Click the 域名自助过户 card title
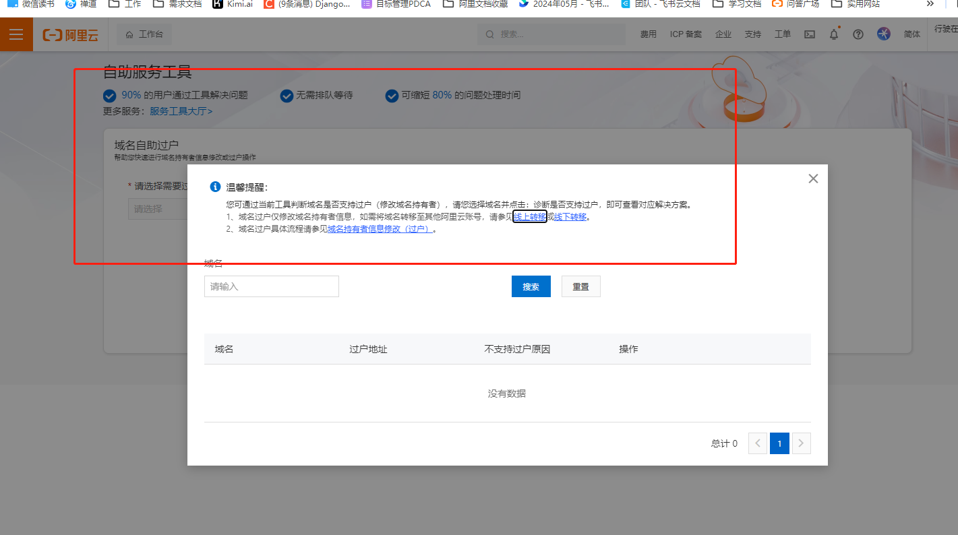The image size is (958, 535). click(146, 145)
